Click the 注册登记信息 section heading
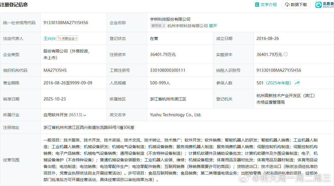This screenshot has height=186, width=334. (14, 5)
